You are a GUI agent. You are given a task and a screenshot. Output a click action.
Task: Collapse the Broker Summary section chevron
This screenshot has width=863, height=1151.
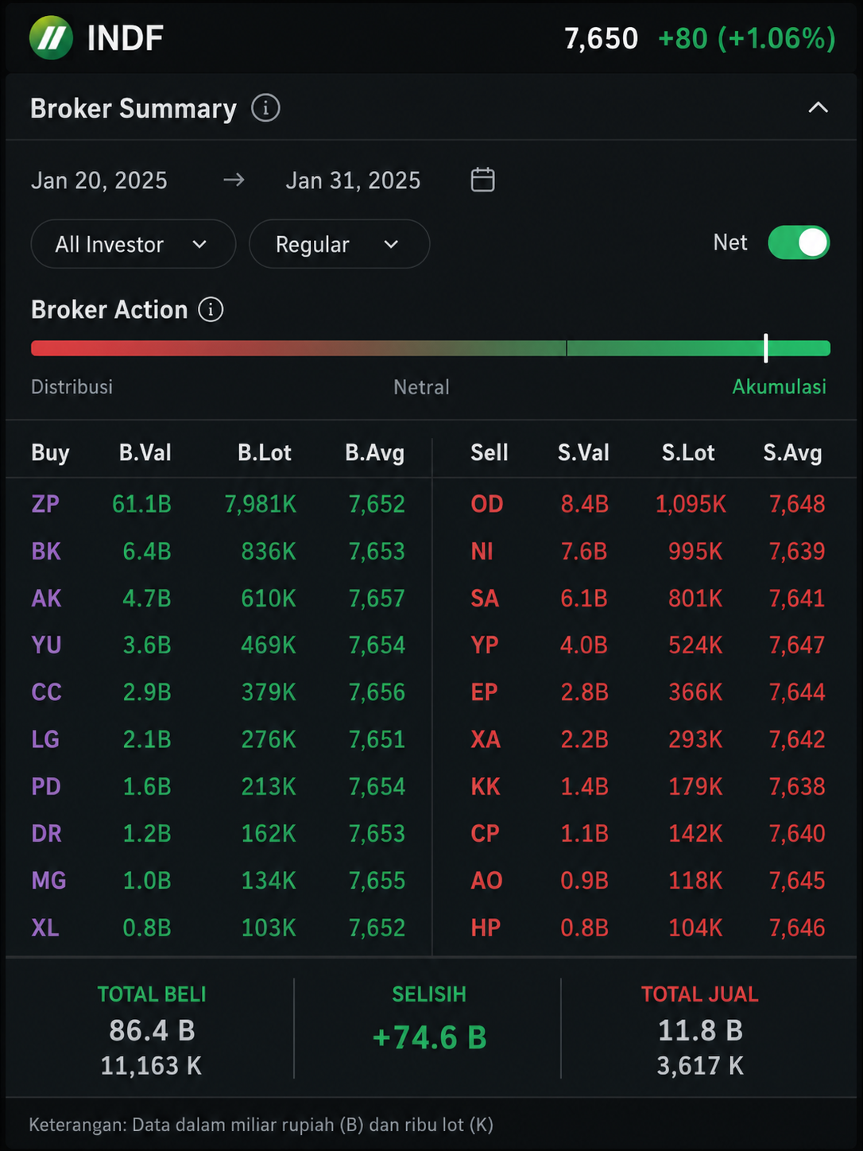click(x=818, y=107)
